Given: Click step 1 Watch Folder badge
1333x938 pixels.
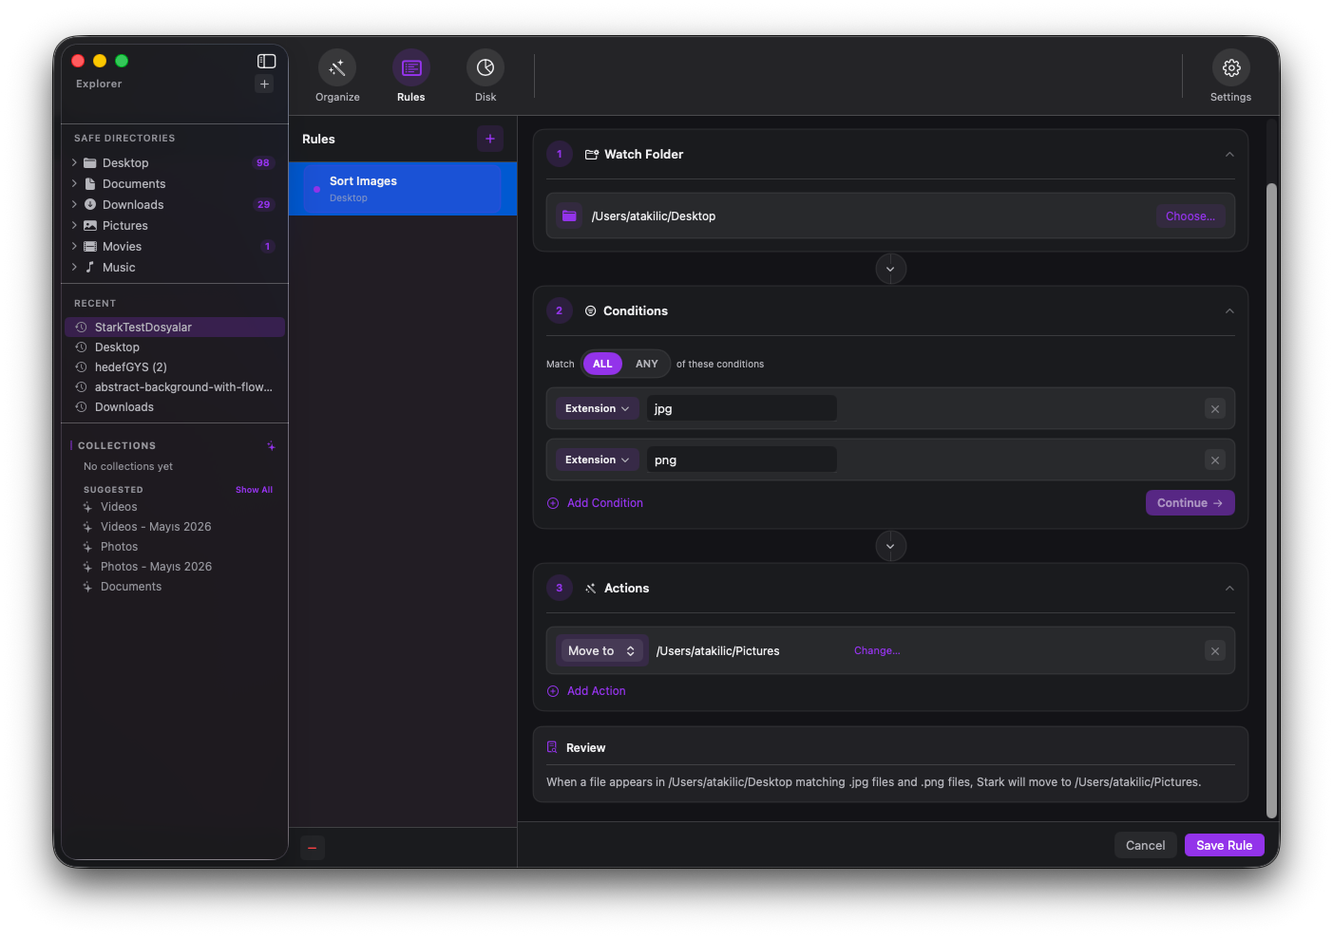Looking at the screenshot, I should [x=560, y=154].
